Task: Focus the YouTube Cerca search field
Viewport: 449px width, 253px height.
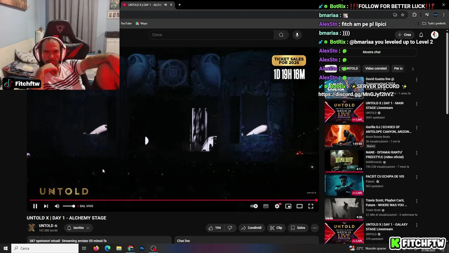Action: click(x=211, y=35)
